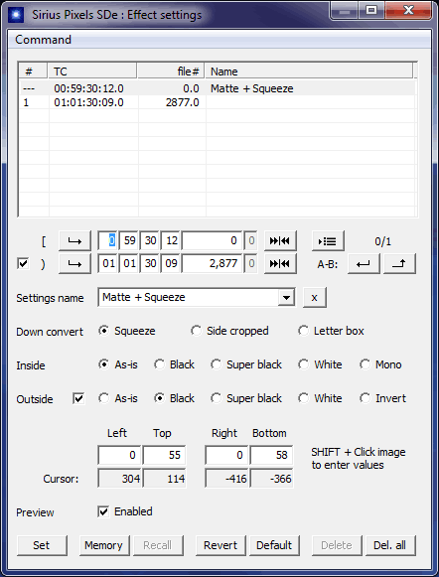Sort list by the TC column header

tap(92, 72)
